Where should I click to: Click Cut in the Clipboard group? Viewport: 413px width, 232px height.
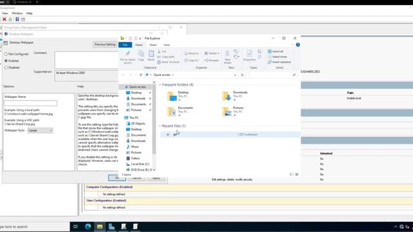click(162, 52)
